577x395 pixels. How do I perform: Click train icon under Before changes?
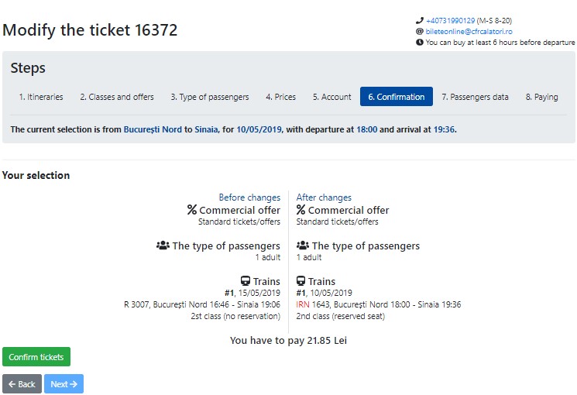[x=246, y=281]
